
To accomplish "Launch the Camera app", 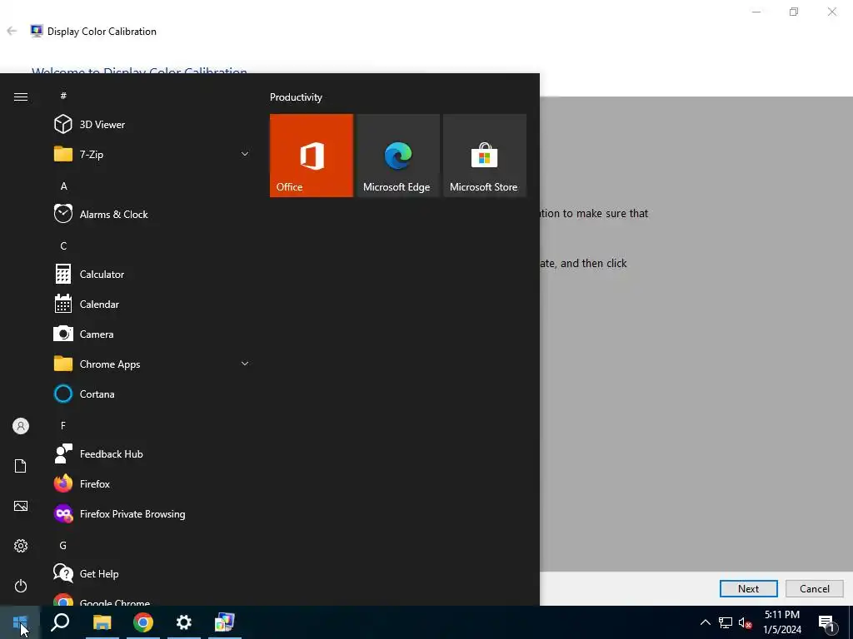I will [152, 334].
